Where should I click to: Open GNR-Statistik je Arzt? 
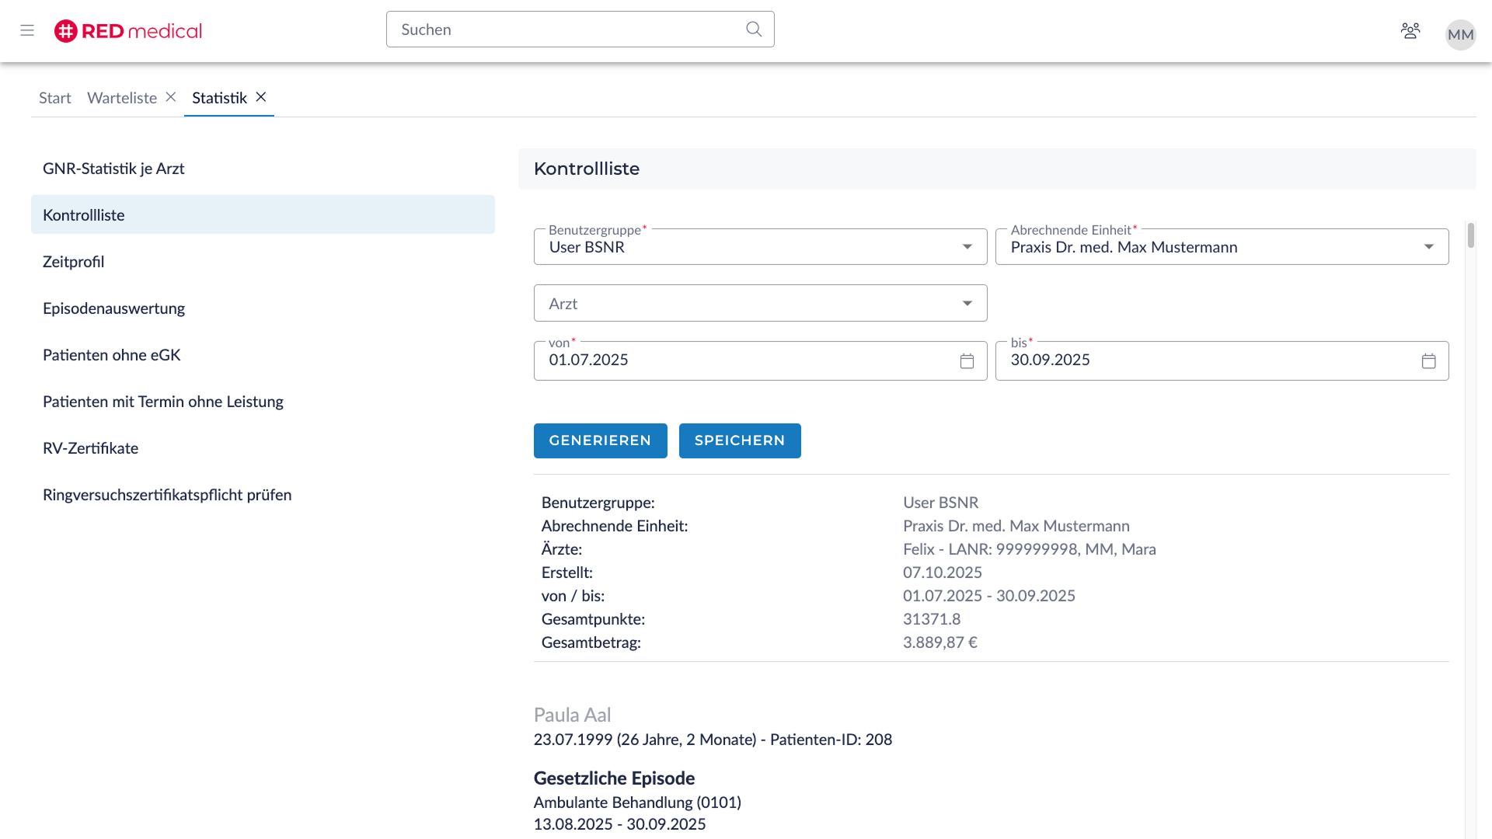[x=113, y=169]
